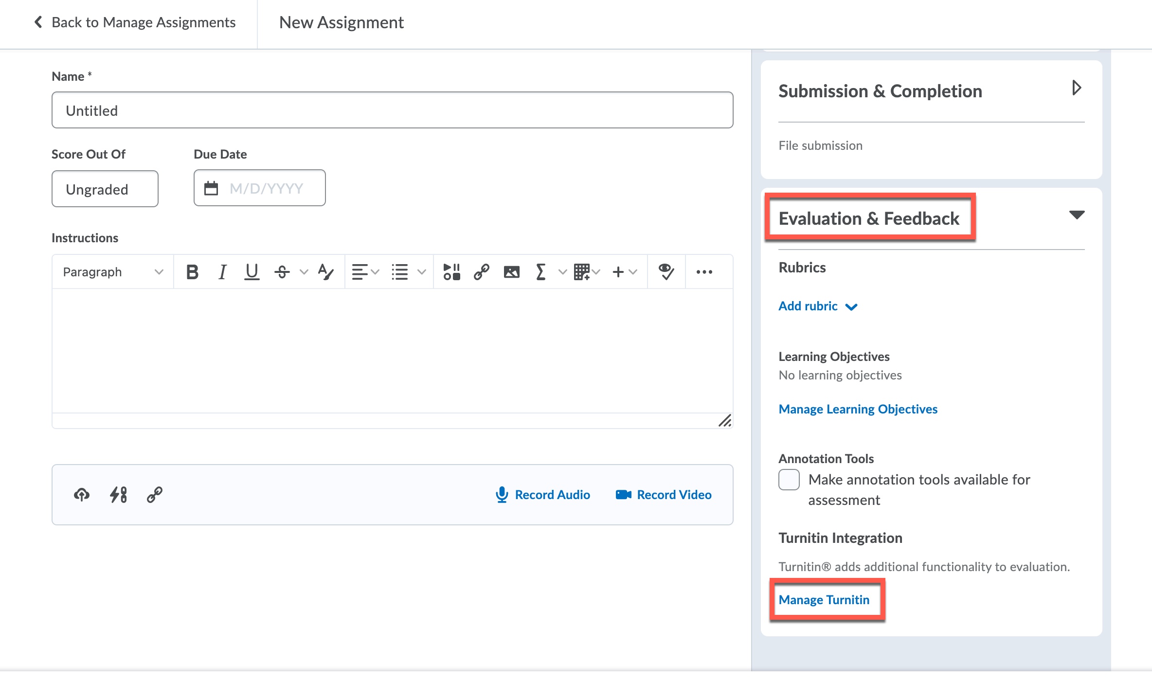Click the insert table icon

click(x=582, y=272)
